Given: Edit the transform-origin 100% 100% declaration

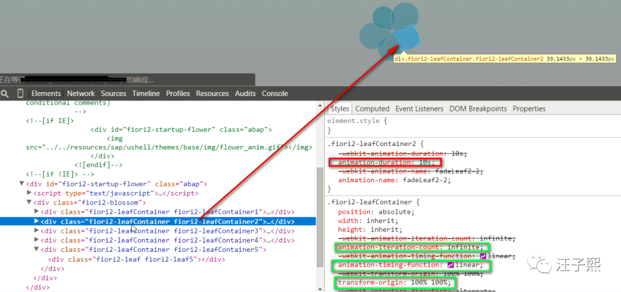Looking at the screenshot, I should (394, 282).
